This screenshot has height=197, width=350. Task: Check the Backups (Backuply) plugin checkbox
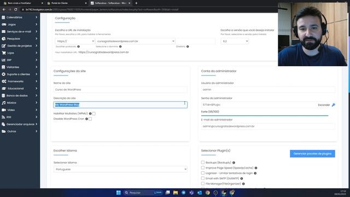pyautogui.click(x=203, y=163)
